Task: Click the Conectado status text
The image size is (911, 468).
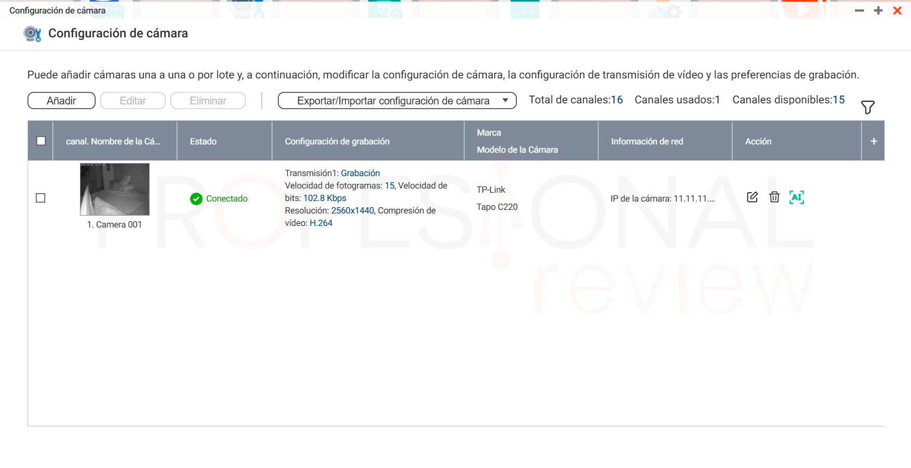Action: [x=227, y=198]
